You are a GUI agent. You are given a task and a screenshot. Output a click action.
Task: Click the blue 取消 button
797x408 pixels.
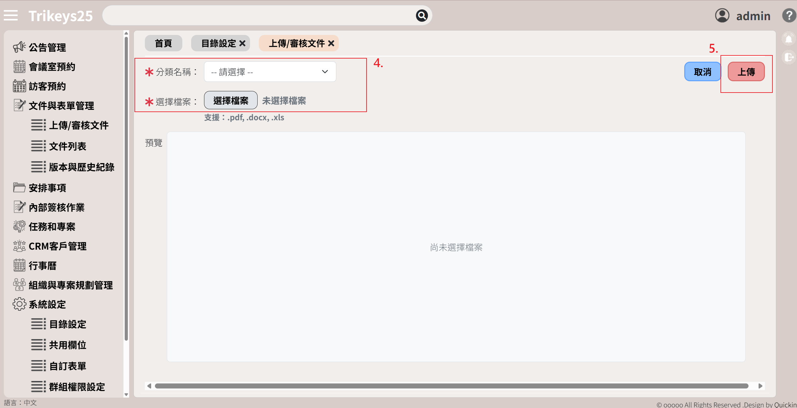(x=702, y=72)
